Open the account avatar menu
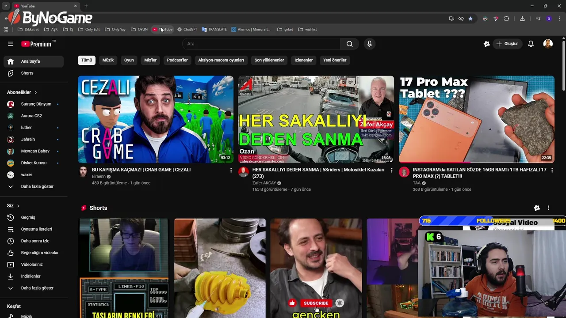 pos(548,44)
